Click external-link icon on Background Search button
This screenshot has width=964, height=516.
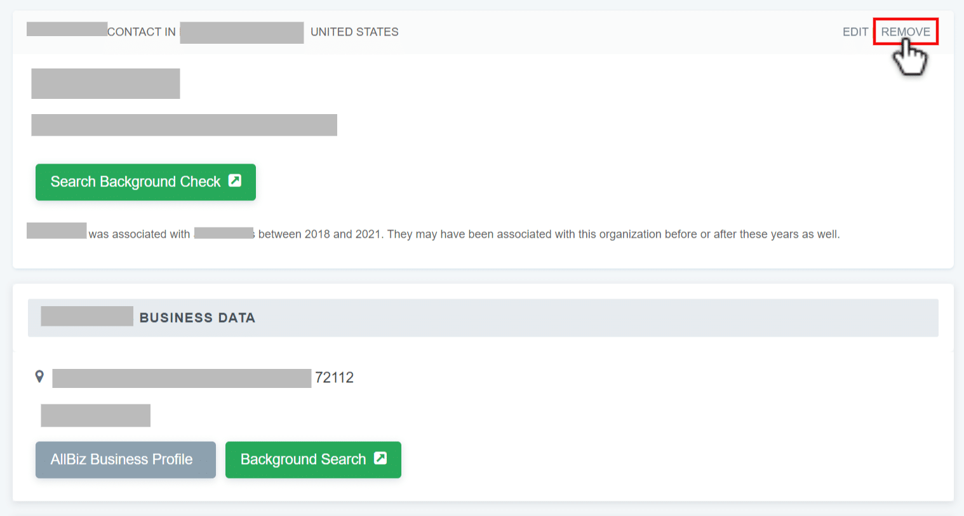click(x=380, y=458)
